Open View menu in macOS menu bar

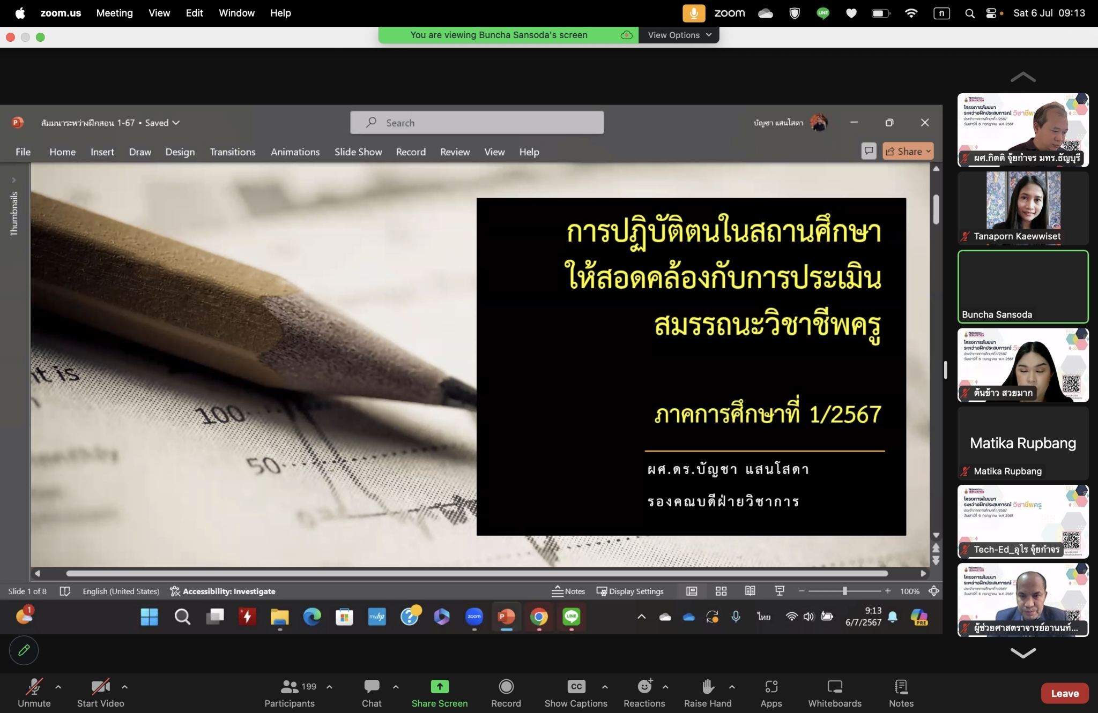(x=159, y=13)
